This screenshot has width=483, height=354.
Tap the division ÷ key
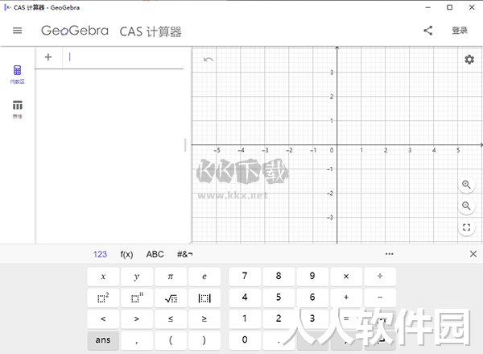pos(380,277)
